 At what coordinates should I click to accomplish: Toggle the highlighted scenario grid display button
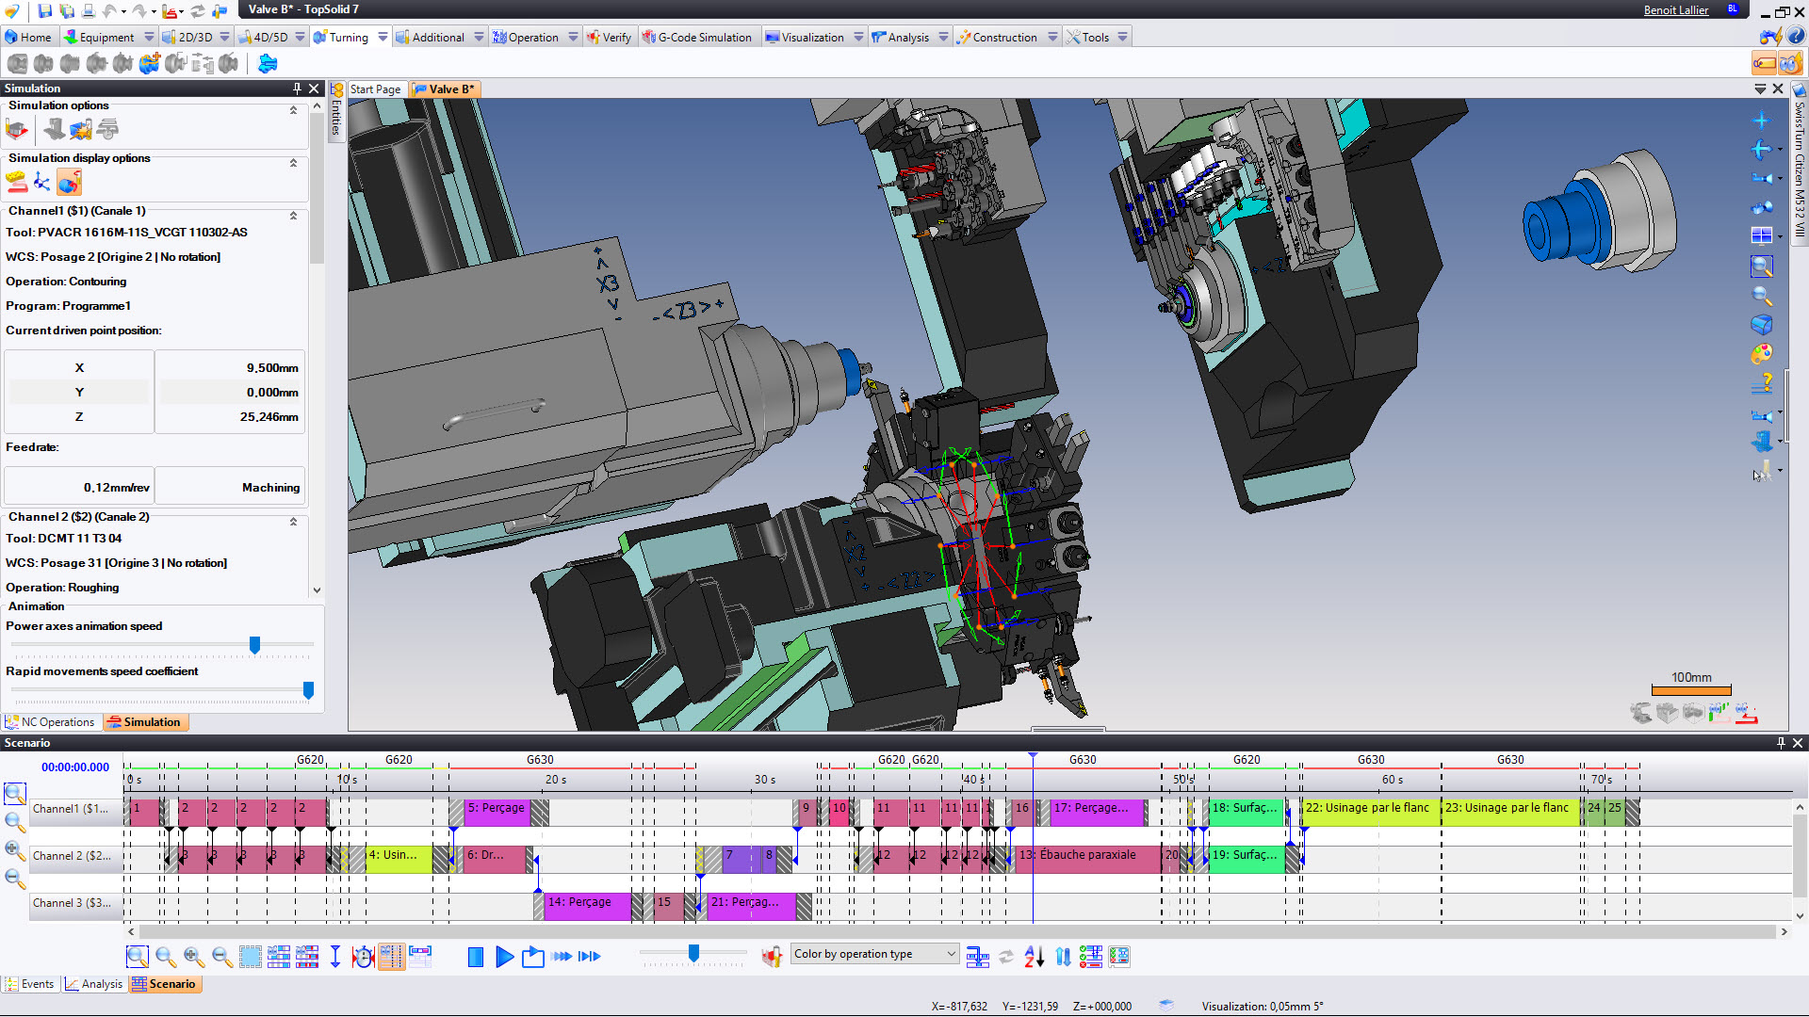(x=391, y=957)
